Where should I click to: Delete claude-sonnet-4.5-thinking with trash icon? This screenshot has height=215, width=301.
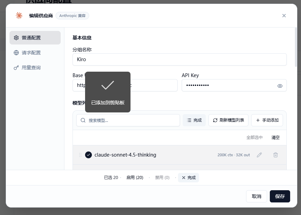click(276, 155)
